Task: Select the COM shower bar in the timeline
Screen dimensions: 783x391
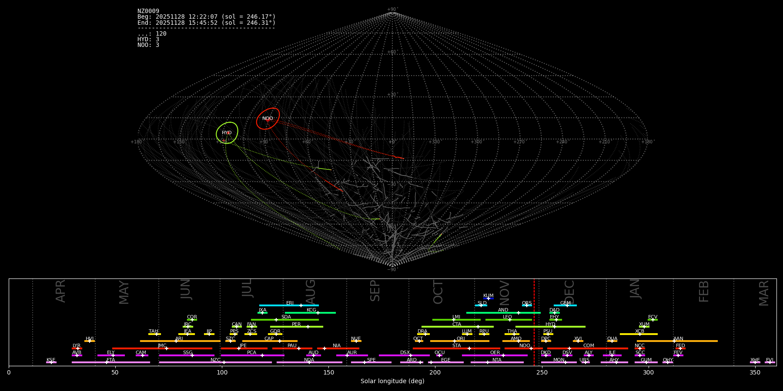Action: (588, 348)
